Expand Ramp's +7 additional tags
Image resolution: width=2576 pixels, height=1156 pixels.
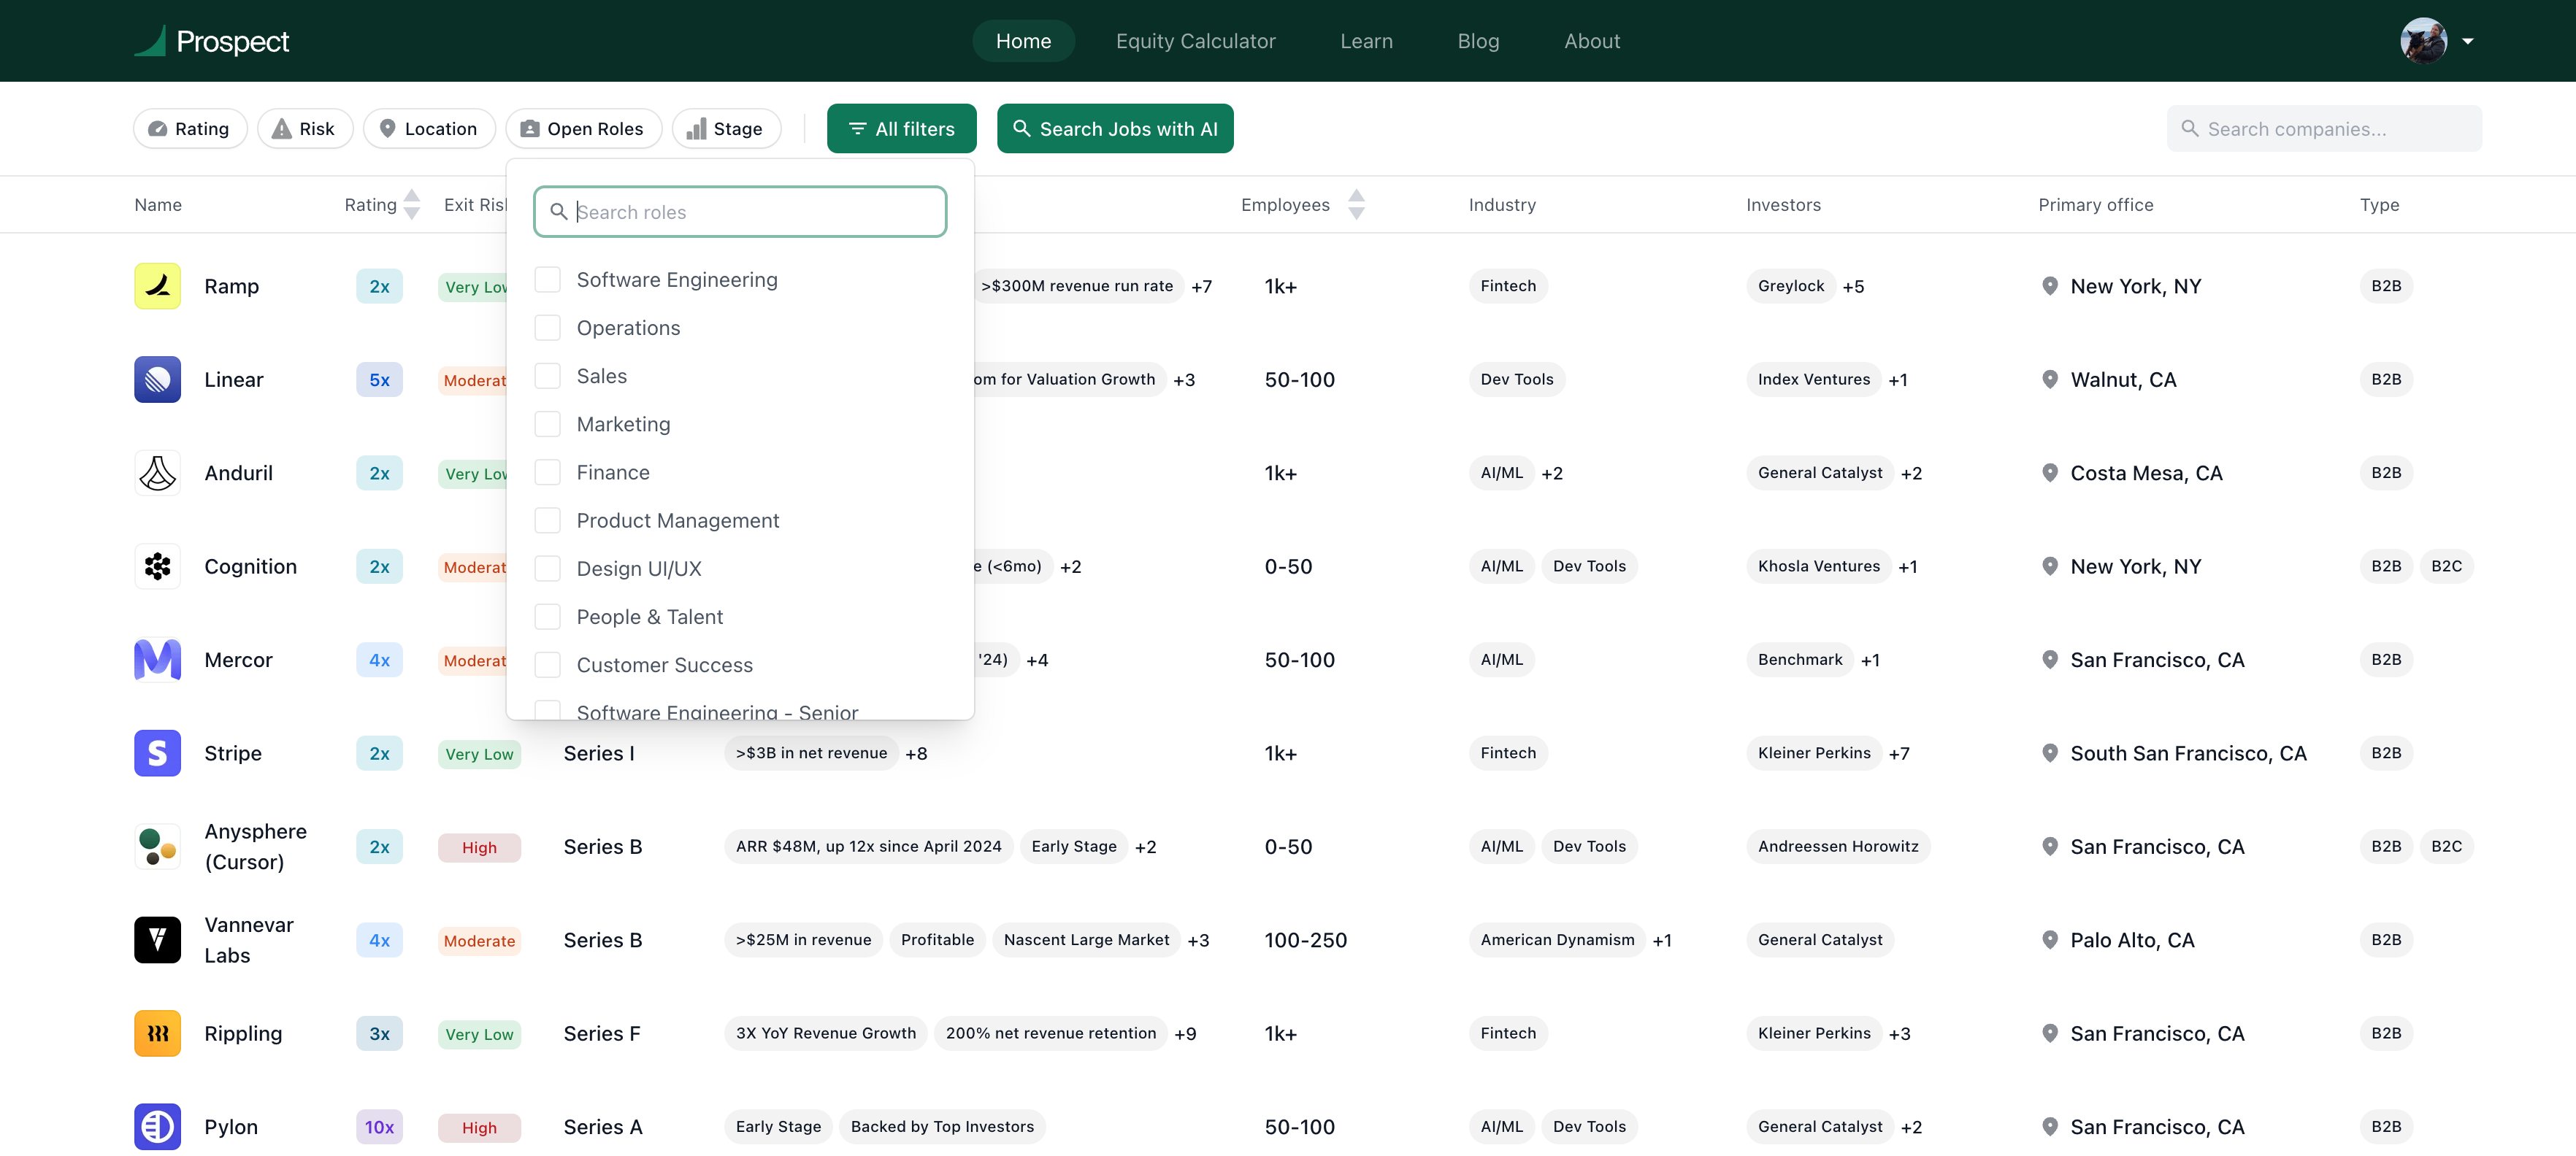click(1201, 286)
